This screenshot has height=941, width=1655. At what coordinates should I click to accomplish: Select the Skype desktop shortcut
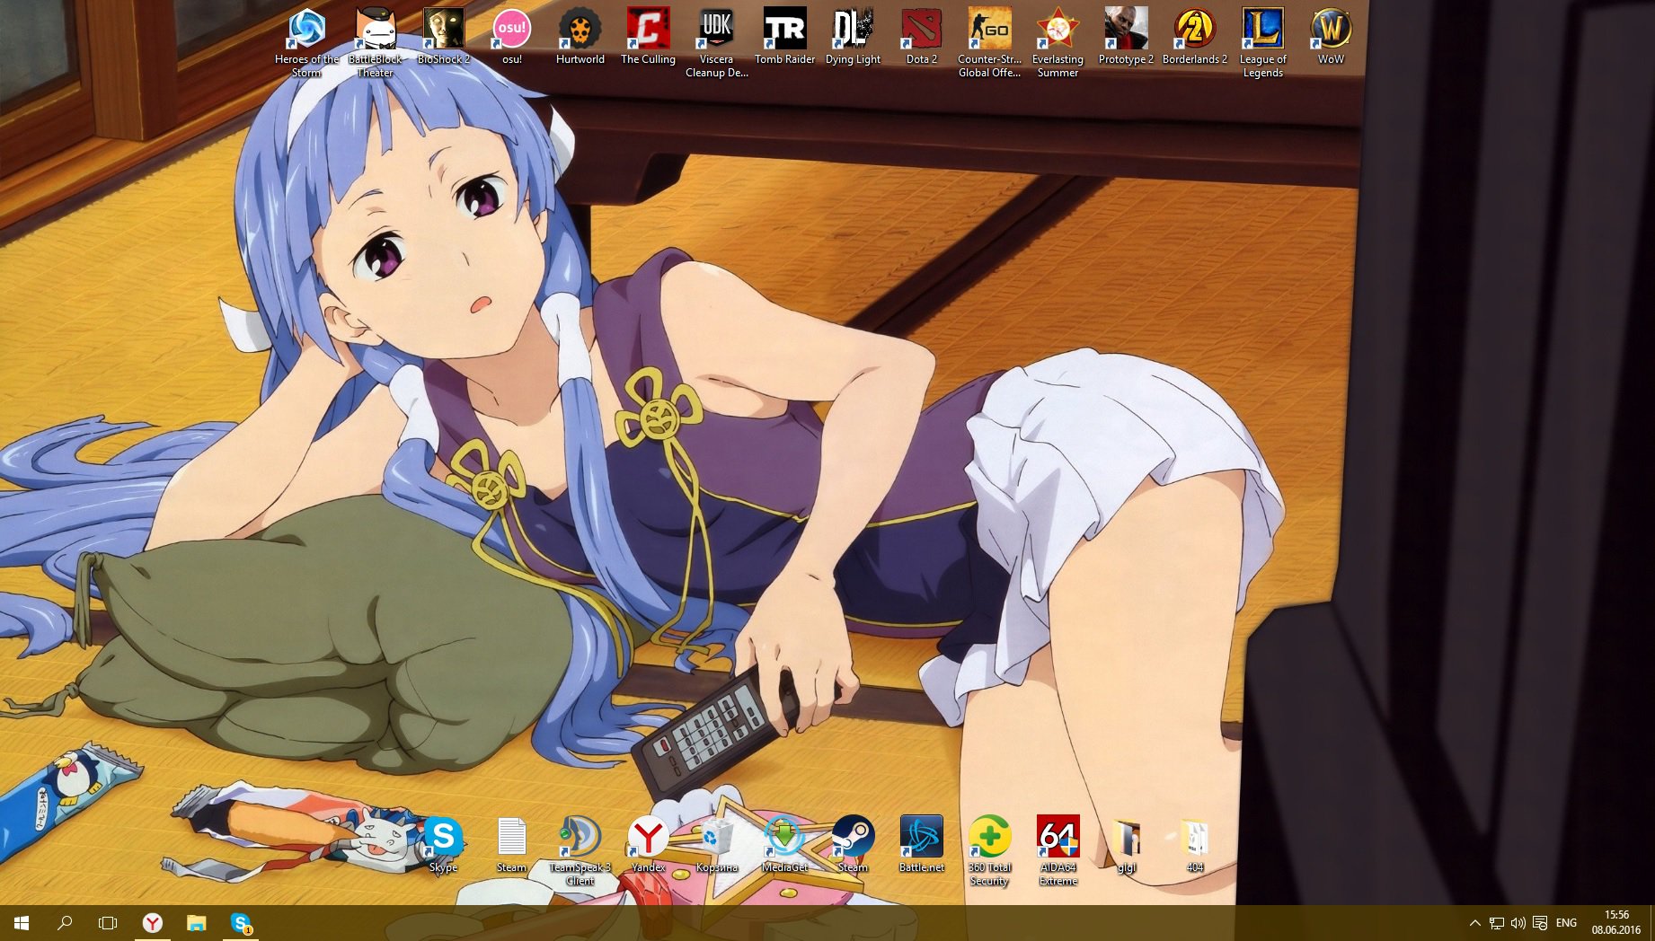[443, 844]
